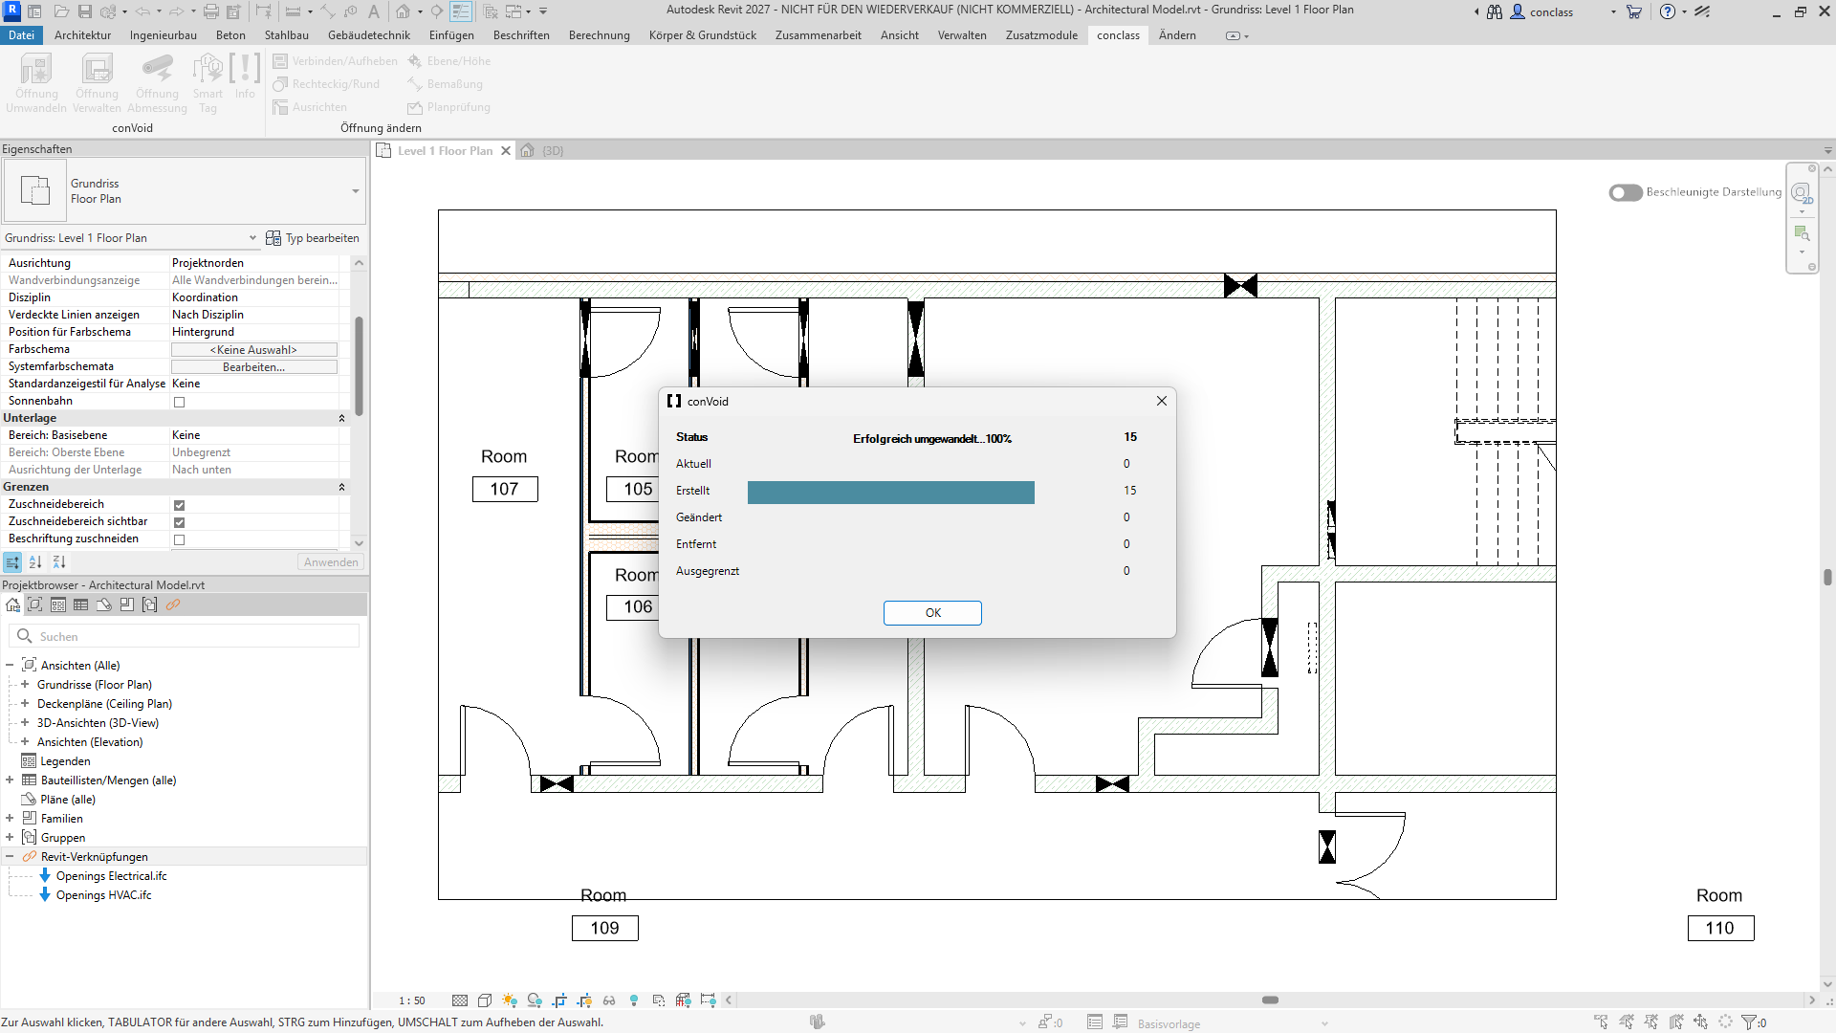
Task: Click the 1 : 50 view scale
Action: coord(412,1000)
